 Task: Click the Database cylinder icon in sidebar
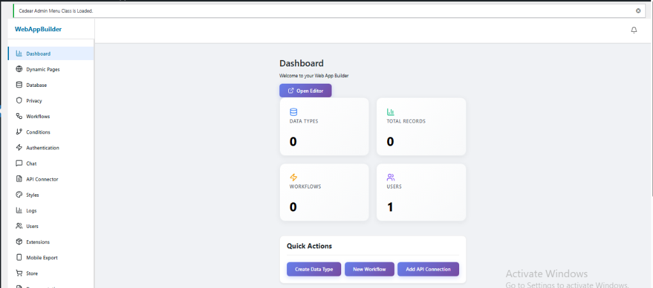pyautogui.click(x=18, y=84)
